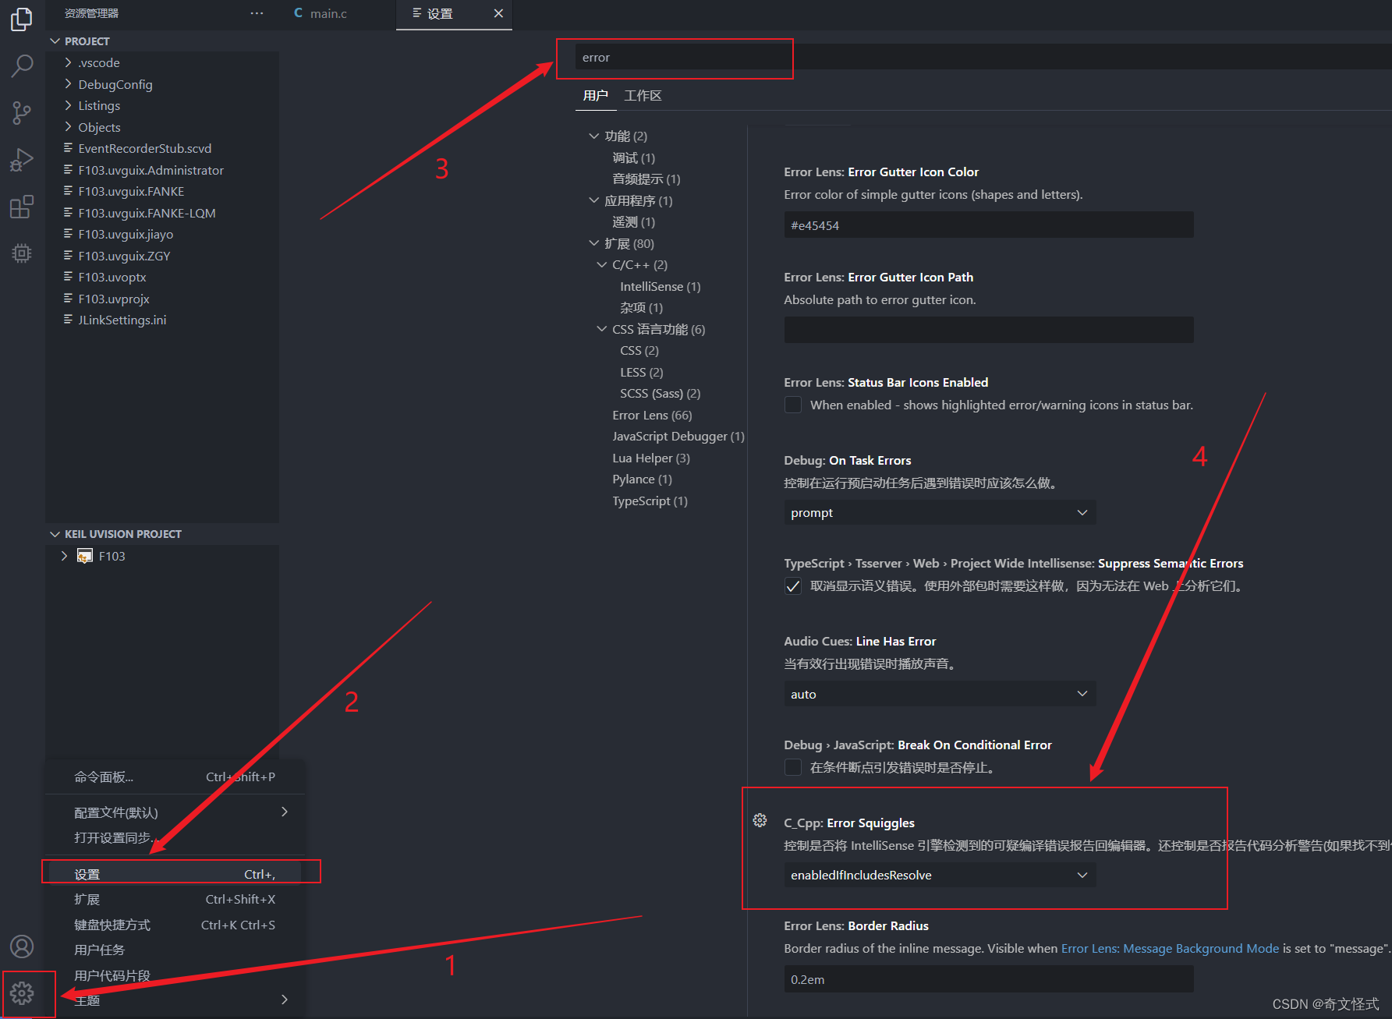The image size is (1392, 1019).
Task: Collapse the 扩展 (80) settings category
Action: tap(594, 243)
